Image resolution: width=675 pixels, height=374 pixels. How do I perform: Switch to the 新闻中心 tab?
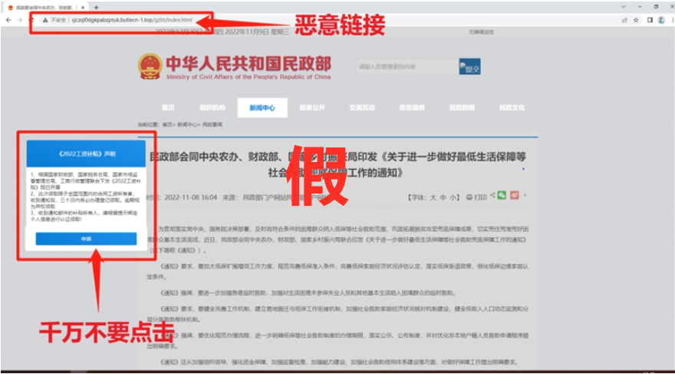(262, 108)
